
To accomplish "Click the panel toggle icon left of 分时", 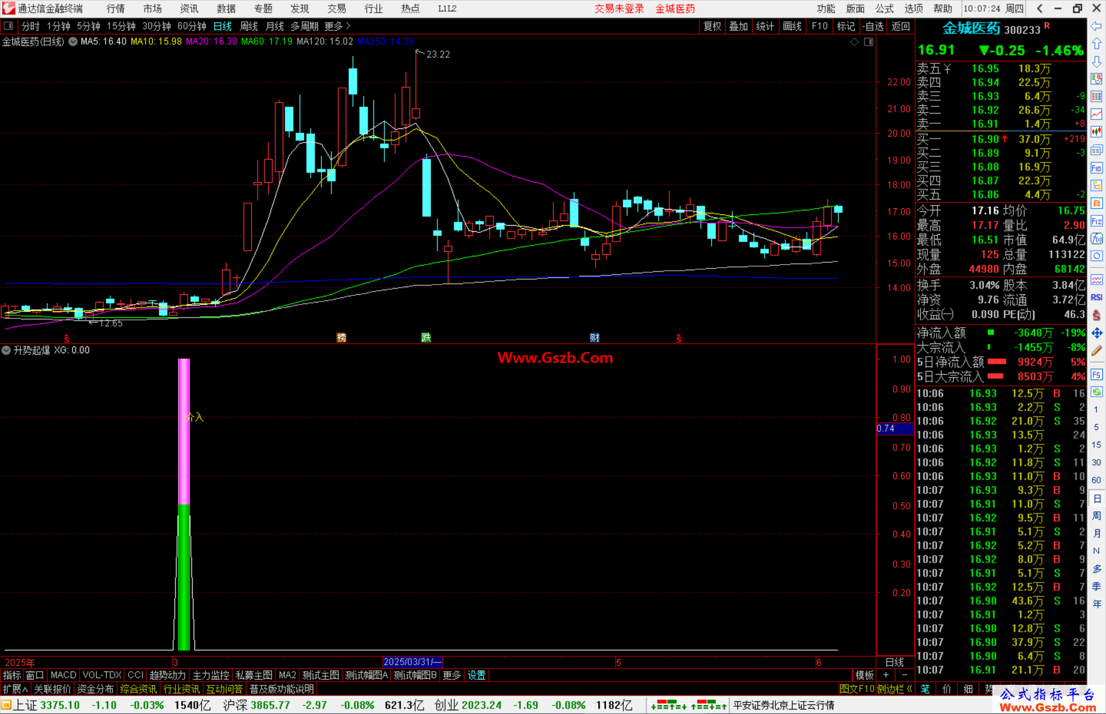I will tap(9, 26).
